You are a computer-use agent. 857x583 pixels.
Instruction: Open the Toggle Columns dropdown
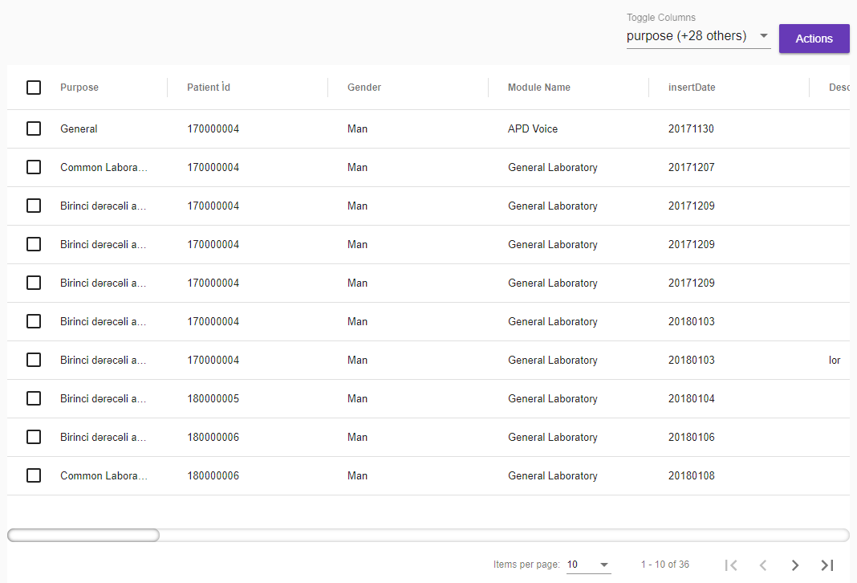click(698, 36)
